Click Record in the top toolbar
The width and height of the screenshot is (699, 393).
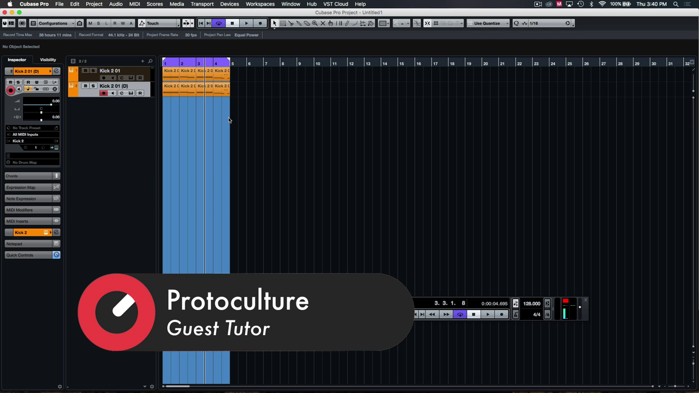[x=260, y=23]
